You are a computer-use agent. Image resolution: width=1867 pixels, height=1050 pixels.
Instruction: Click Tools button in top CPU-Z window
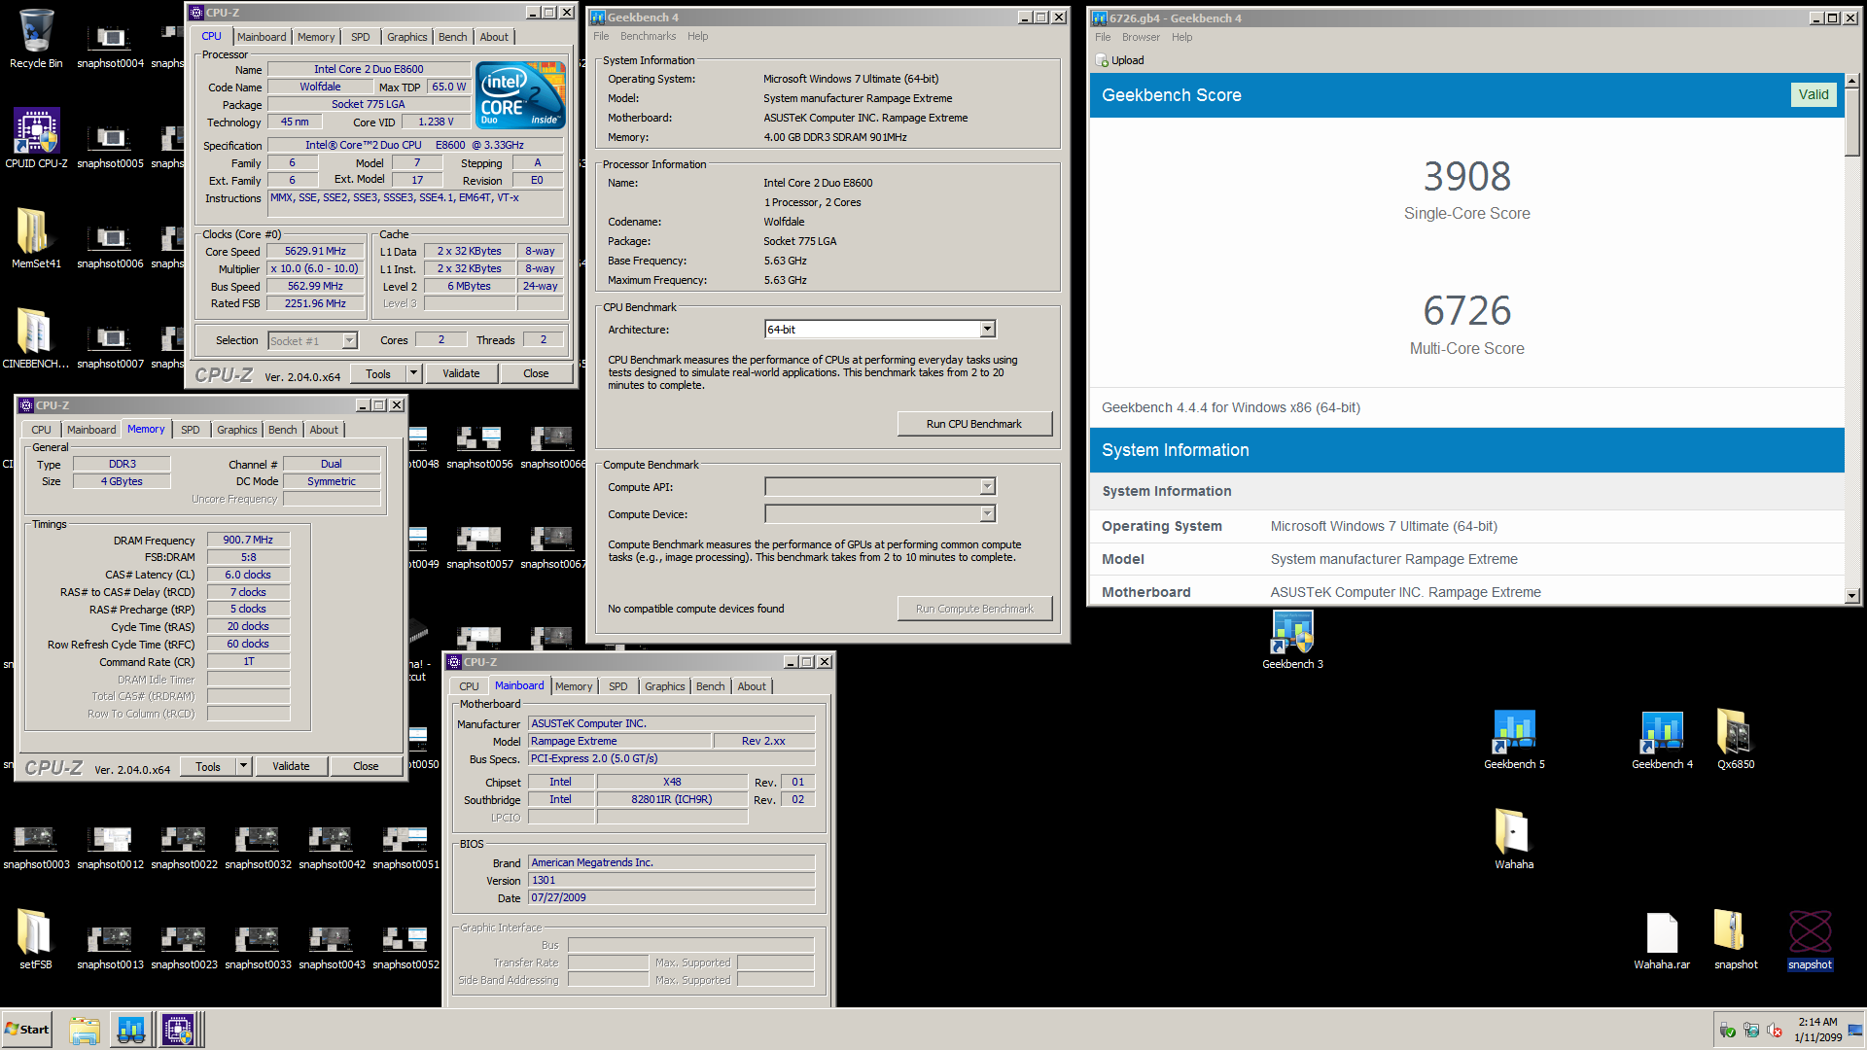click(378, 373)
